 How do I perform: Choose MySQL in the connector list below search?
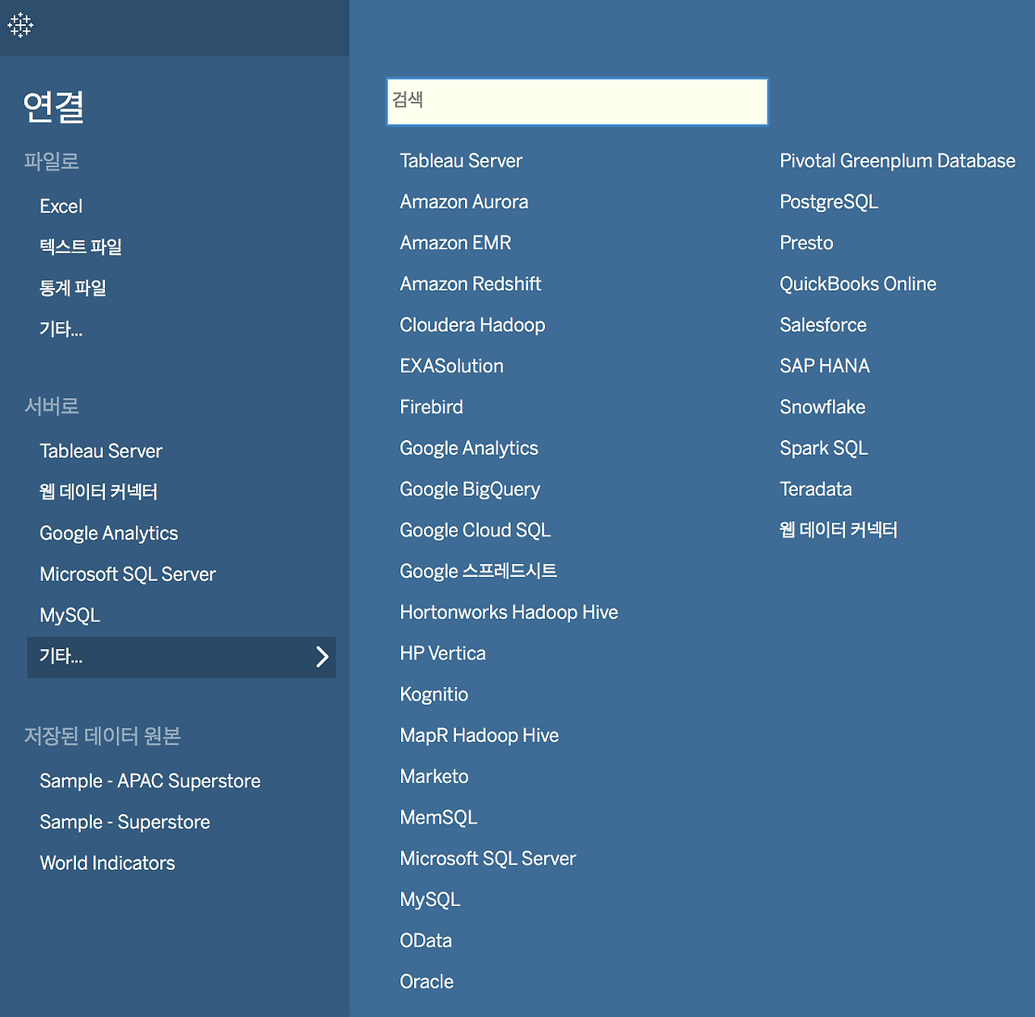tap(430, 900)
